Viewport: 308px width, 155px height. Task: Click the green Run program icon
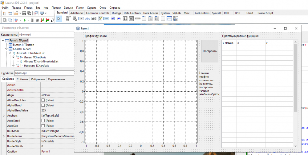(24, 20)
